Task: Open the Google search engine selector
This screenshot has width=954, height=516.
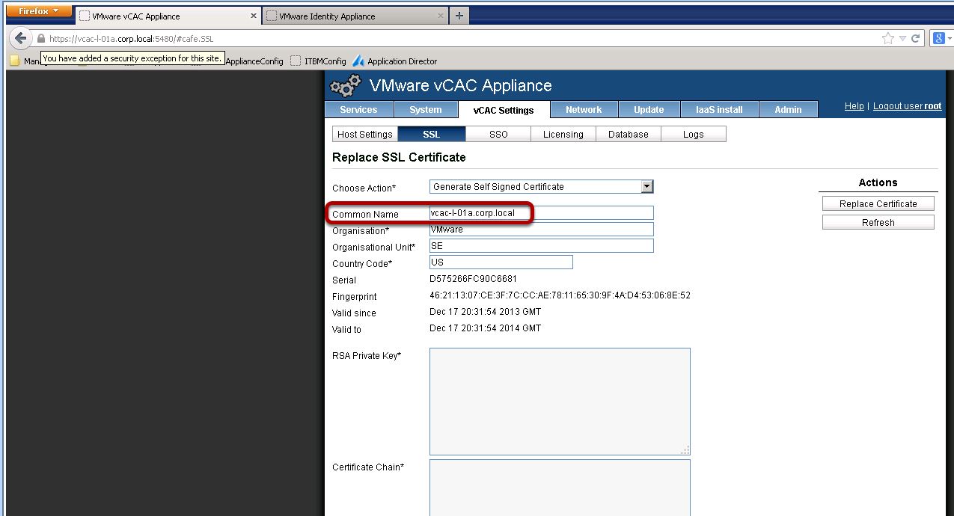Action: (942, 39)
